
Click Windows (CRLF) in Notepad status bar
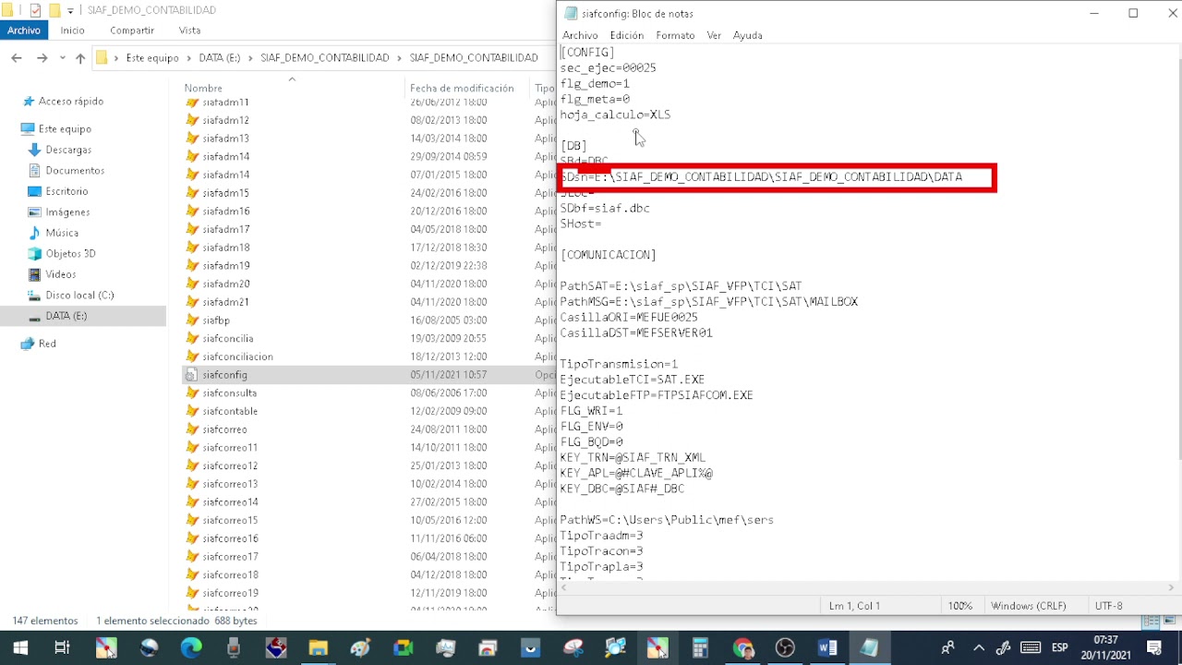[x=1028, y=606]
